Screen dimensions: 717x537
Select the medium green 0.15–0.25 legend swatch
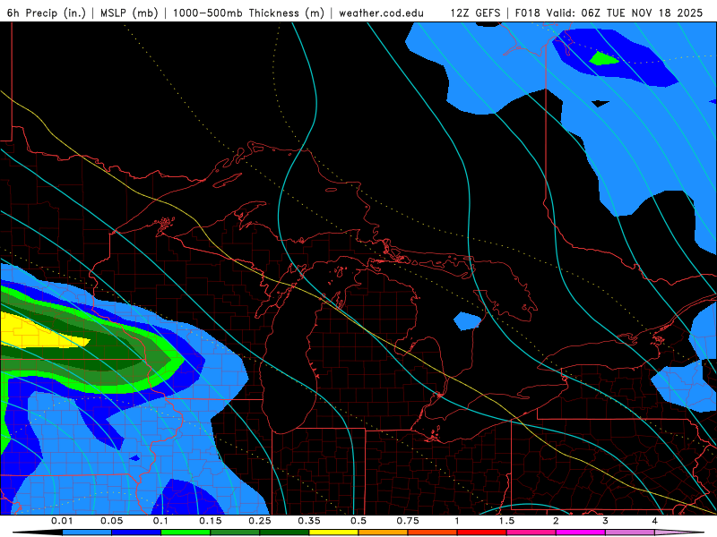coord(235,533)
